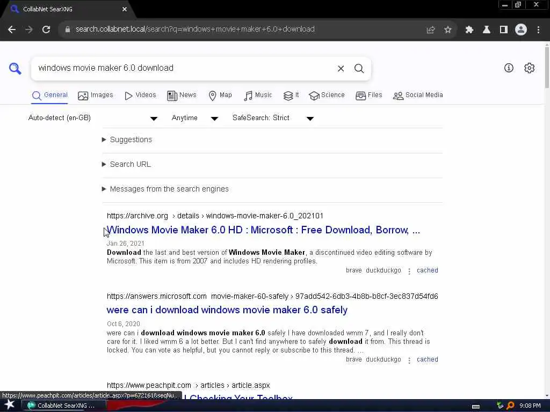Go back with the browser back arrow

click(x=12, y=30)
